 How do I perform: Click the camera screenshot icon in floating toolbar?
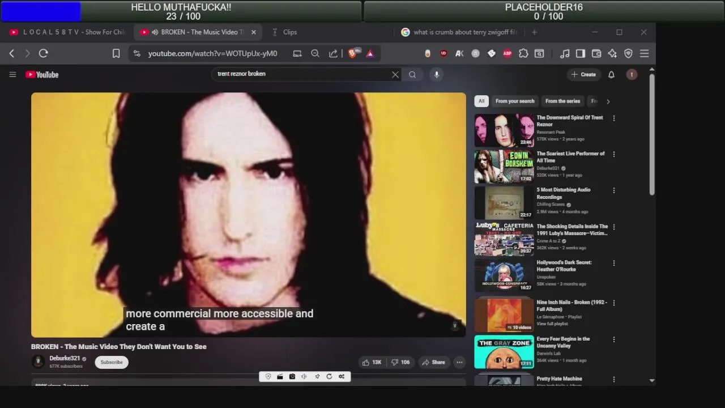(292, 376)
